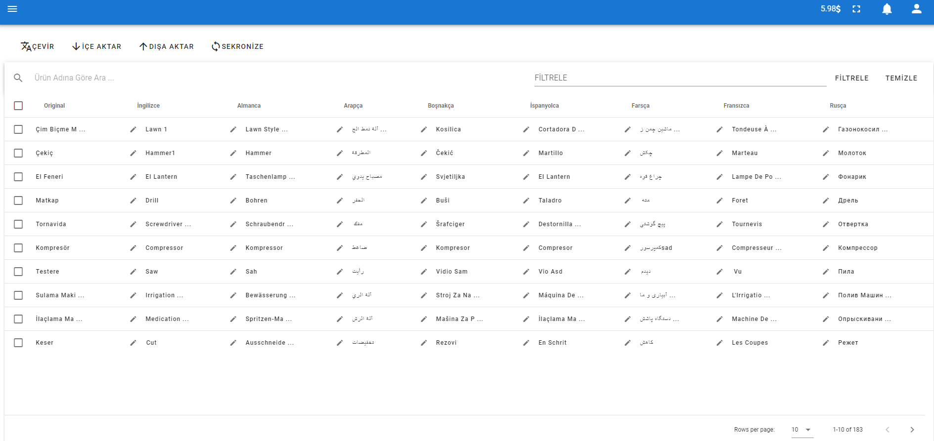Edit Bosnian translation pencil for Svjetiljka

424,177
